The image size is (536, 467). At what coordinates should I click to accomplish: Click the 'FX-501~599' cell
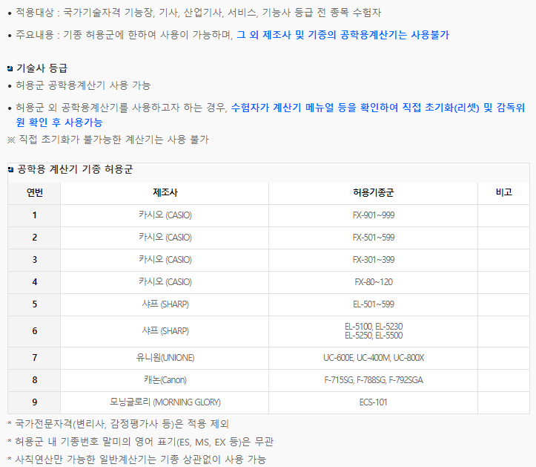point(374,238)
